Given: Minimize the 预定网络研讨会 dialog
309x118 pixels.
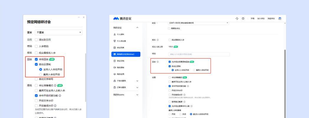Looking at the screenshot, I should click(79, 17).
